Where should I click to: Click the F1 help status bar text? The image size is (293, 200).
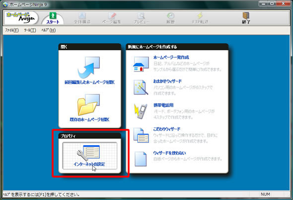[x=41, y=195]
